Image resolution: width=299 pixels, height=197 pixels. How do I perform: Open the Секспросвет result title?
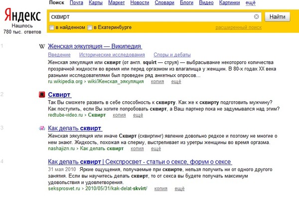[x=140, y=162]
